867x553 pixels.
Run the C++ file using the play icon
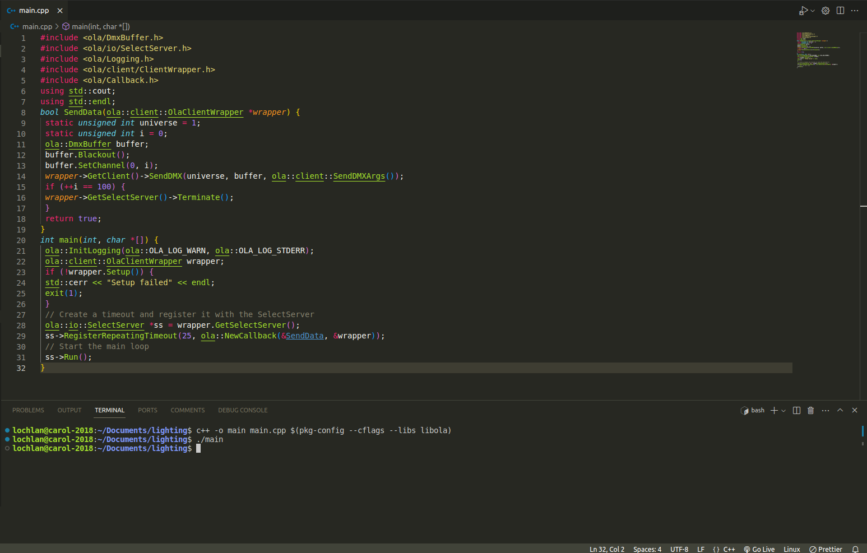803,11
